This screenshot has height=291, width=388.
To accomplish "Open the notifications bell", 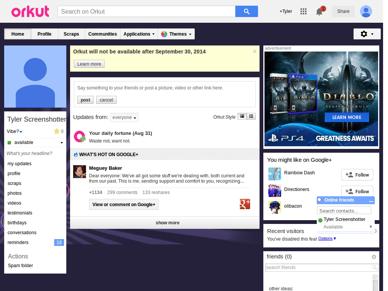I will coord(319,12).
